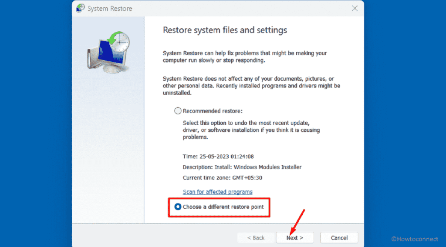Click the System Restore title bar icon
This screenshot has width=446, height=247.
[81, 8]
